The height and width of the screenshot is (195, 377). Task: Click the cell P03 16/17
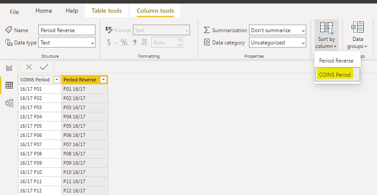[x=84, y=107]
